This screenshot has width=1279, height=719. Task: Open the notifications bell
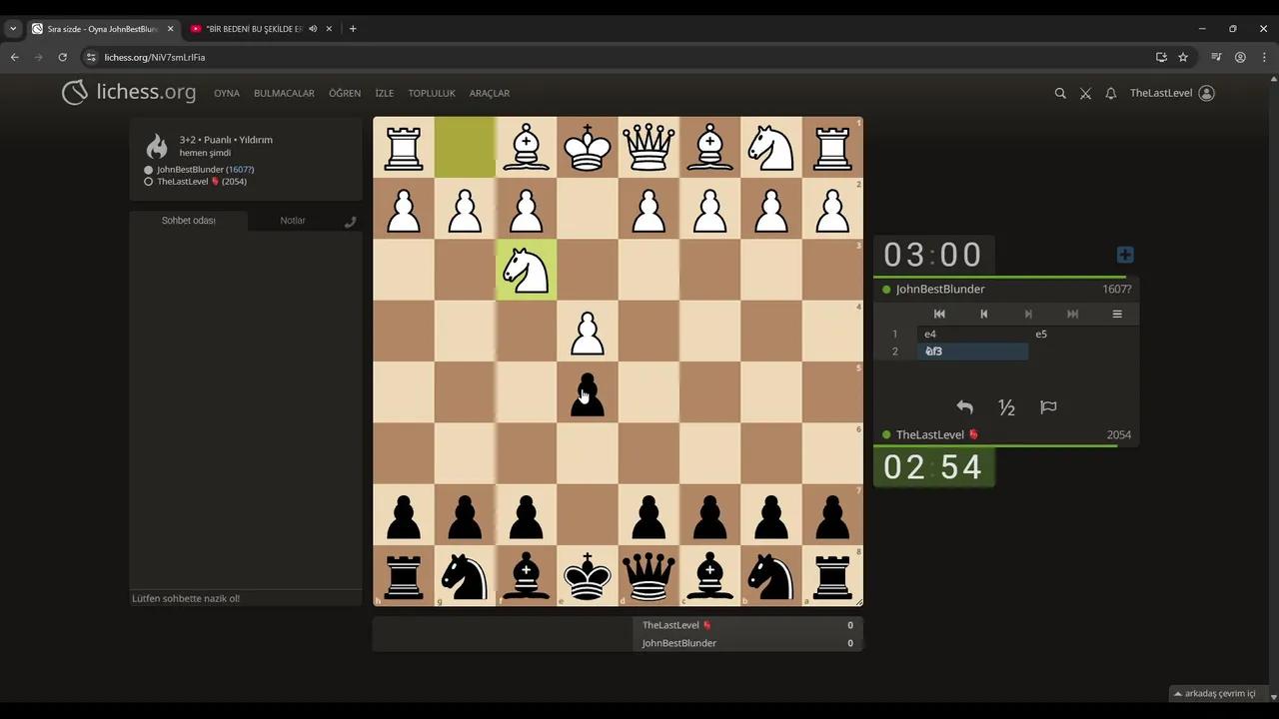[x=1110, y=93]
